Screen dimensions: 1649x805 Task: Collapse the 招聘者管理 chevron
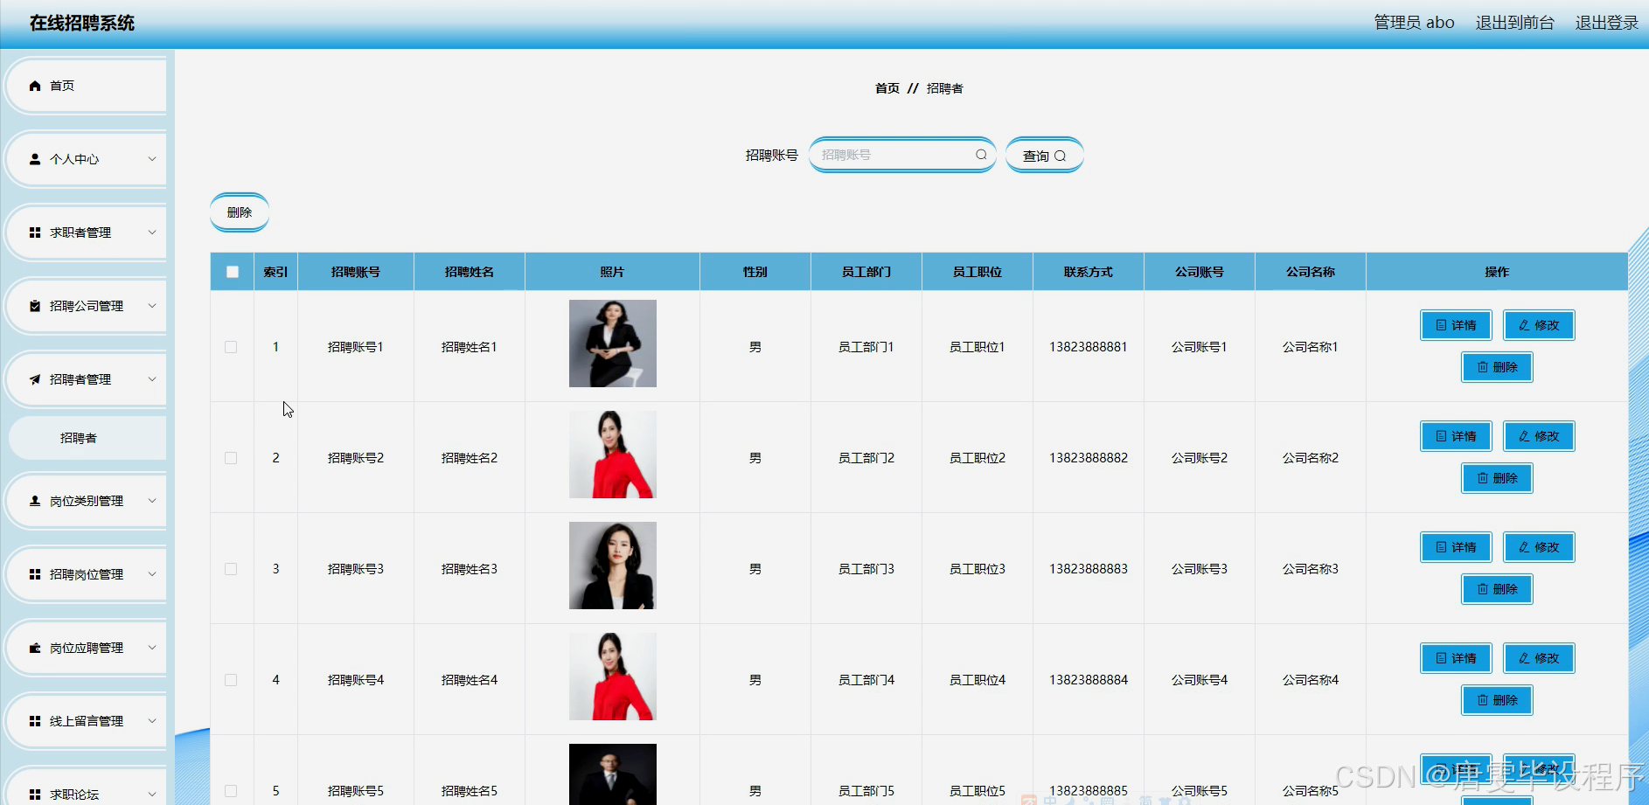point(152,379)
